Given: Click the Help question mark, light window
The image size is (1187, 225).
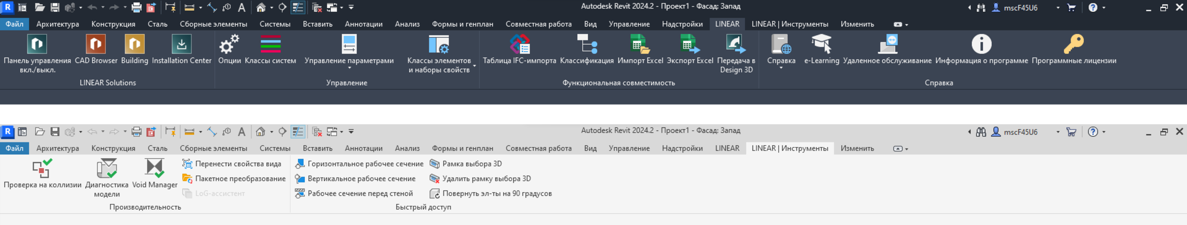Looking at the screenshot, I should click(1093, 132).
